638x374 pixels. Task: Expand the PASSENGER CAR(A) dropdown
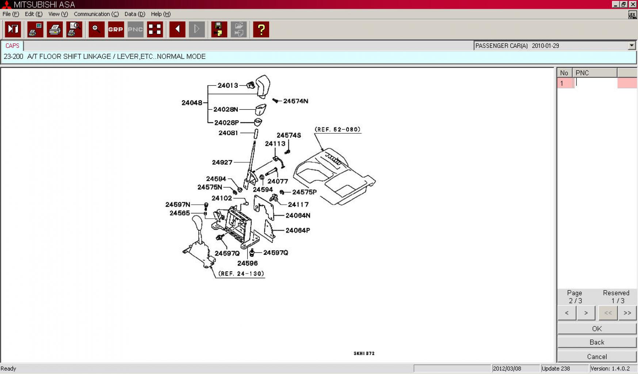click(x=631, y=46)
